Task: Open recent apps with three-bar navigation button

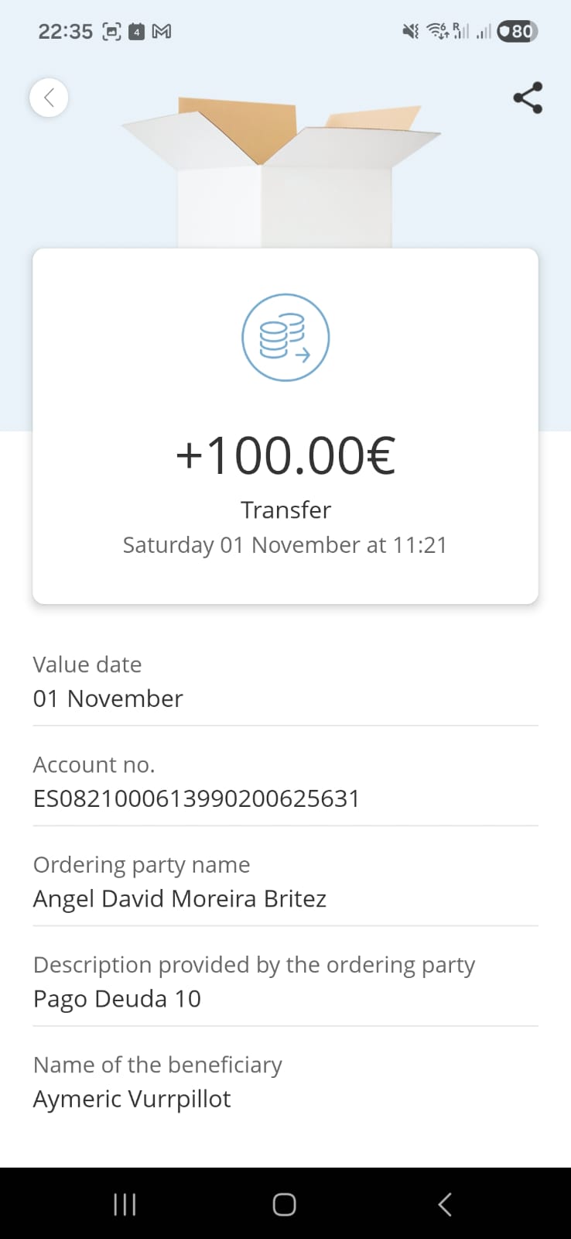Action: tap(125, 1204)
